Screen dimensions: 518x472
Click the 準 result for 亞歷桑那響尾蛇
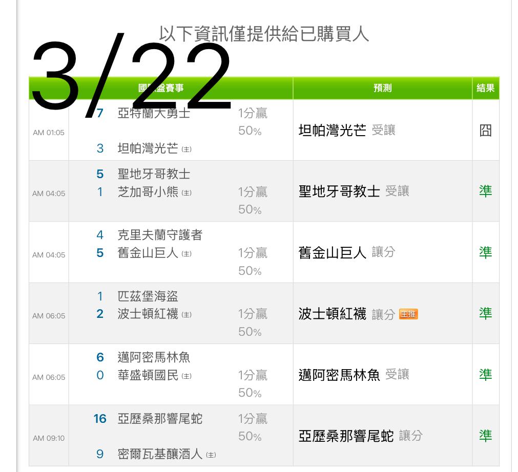click(486, 436)
